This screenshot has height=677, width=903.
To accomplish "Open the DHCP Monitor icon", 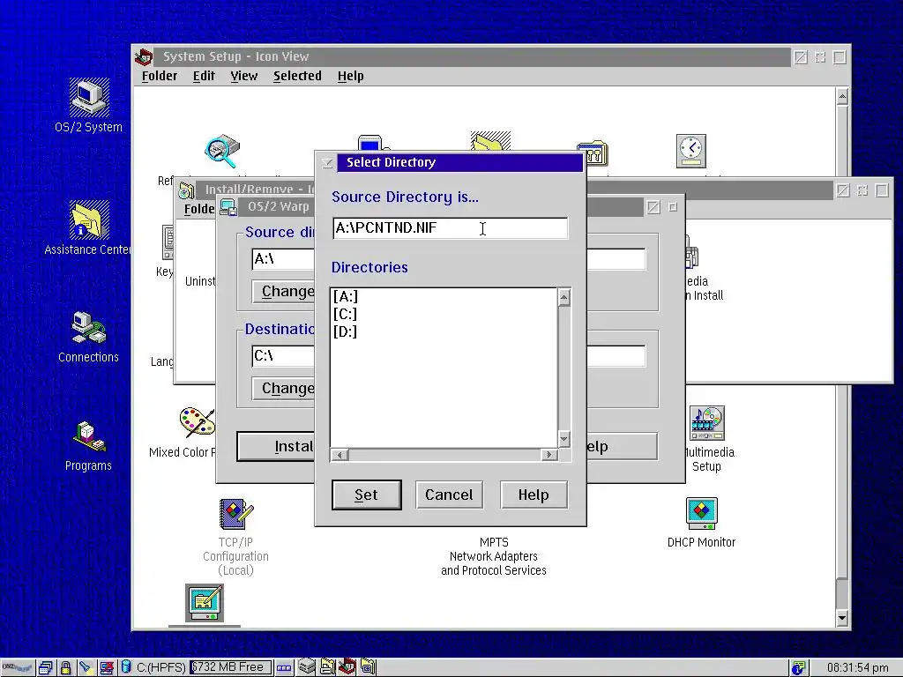I will click(701, 513).
